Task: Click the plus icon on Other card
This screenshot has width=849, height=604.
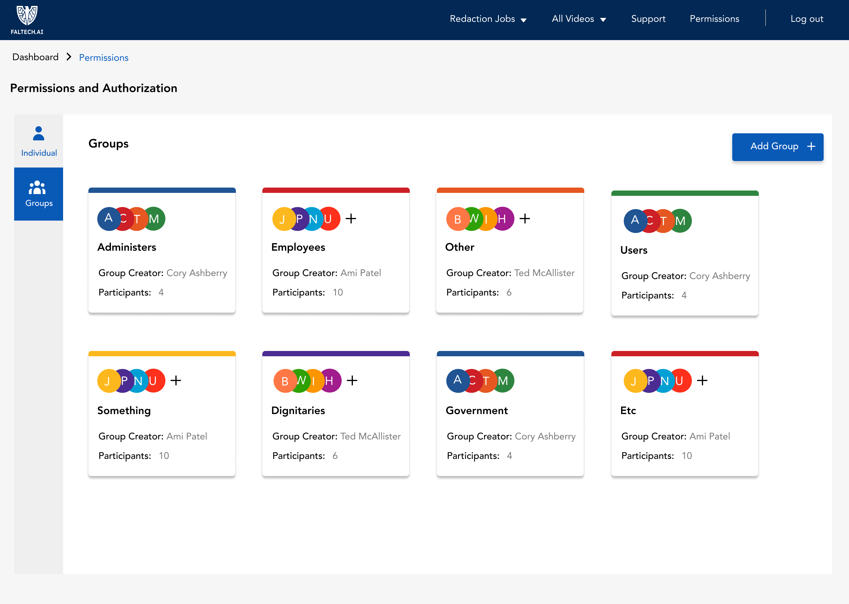Action: (x=524, y=219)
